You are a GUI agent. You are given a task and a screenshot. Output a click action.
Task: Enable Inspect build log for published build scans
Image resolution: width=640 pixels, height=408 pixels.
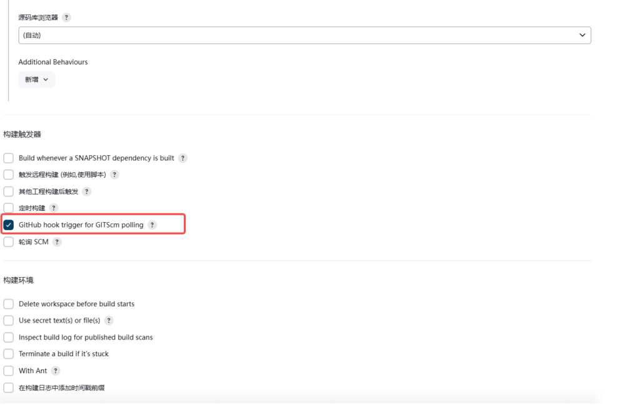[x=9, y=338]
